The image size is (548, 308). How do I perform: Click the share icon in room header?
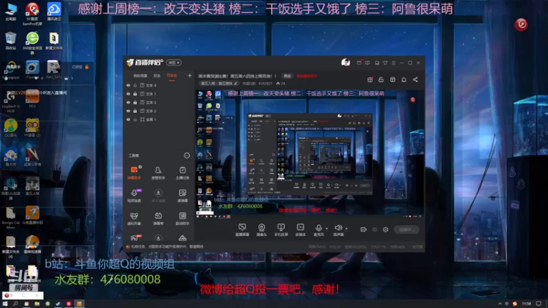[415, 79]
